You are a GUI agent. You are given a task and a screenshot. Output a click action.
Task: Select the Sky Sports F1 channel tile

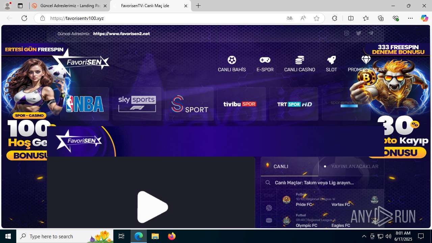(x=137, y=104)
